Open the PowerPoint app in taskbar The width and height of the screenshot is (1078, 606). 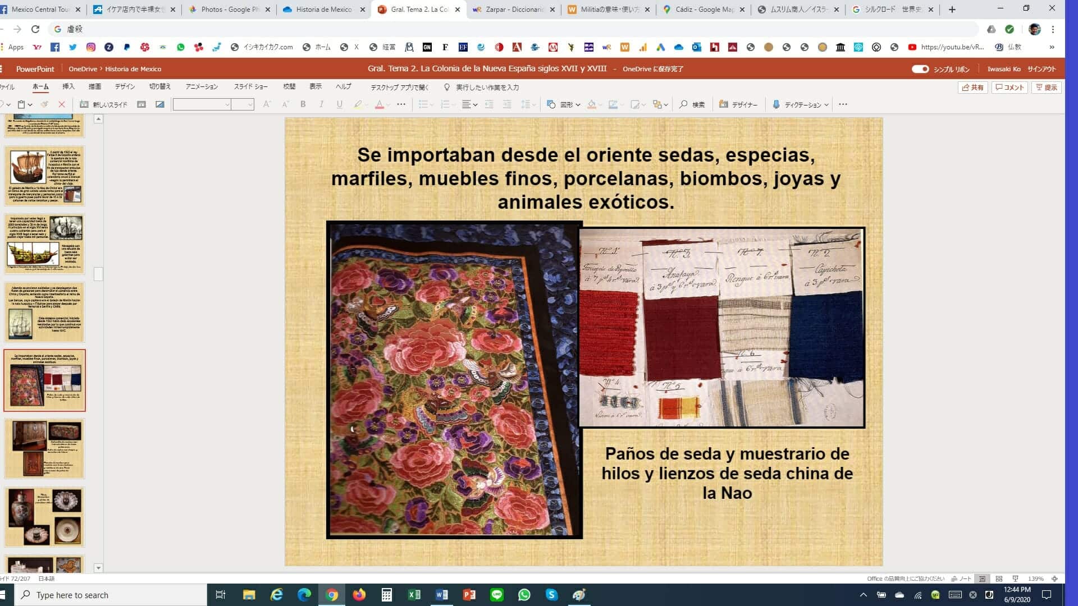coord(469,595)
